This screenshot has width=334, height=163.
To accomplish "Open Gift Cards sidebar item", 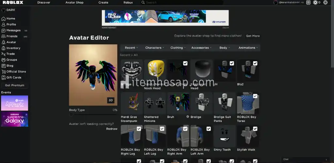I will click(14, 78).
